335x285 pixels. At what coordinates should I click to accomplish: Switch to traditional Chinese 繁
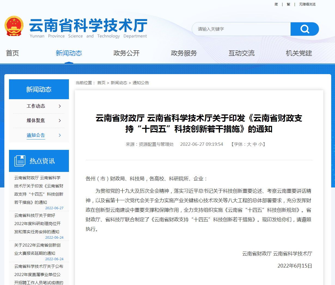(x=288, y=4)
